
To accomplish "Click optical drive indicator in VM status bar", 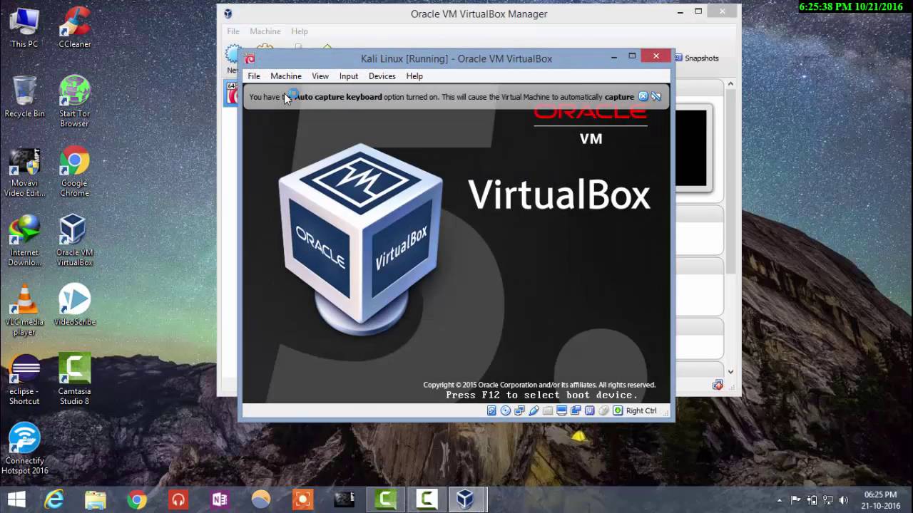I will click(x=506, y=410).
